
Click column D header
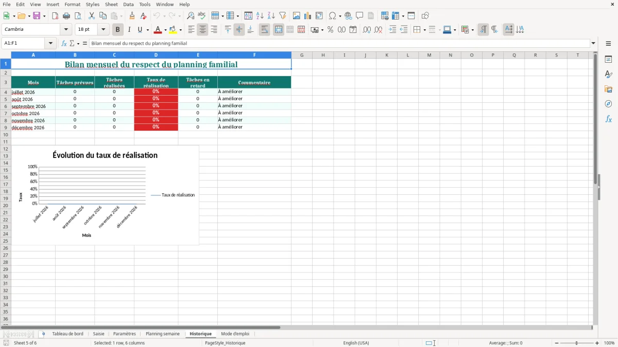(x=156, y=55)
